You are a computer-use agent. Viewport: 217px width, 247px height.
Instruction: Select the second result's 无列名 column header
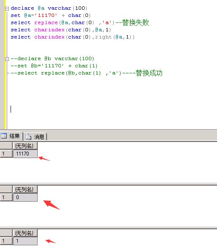click(x=25, y=189)
